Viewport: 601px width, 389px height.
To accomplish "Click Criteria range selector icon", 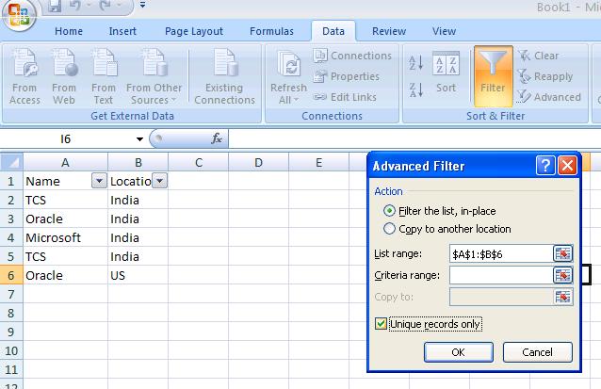I will pyautogui.click(x=563, y=275).
